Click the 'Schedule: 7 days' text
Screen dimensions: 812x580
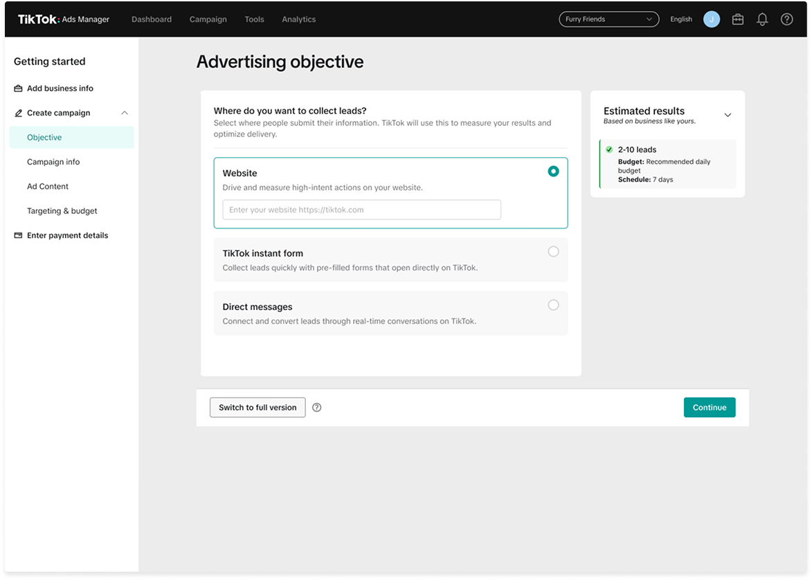point(645,180)
